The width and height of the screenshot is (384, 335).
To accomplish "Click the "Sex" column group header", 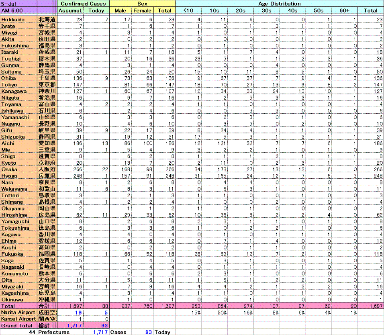I will click(x=142, y=4).
